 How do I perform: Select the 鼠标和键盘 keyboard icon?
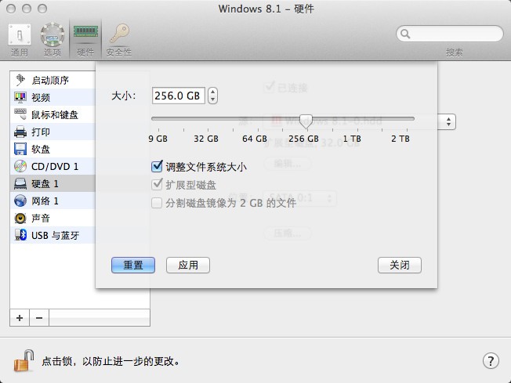pos(20,114)
